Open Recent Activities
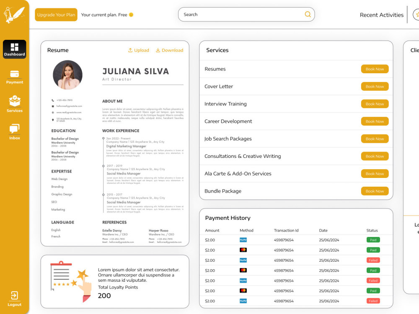Screen dimensions: 419x314 tap(382, 15)
